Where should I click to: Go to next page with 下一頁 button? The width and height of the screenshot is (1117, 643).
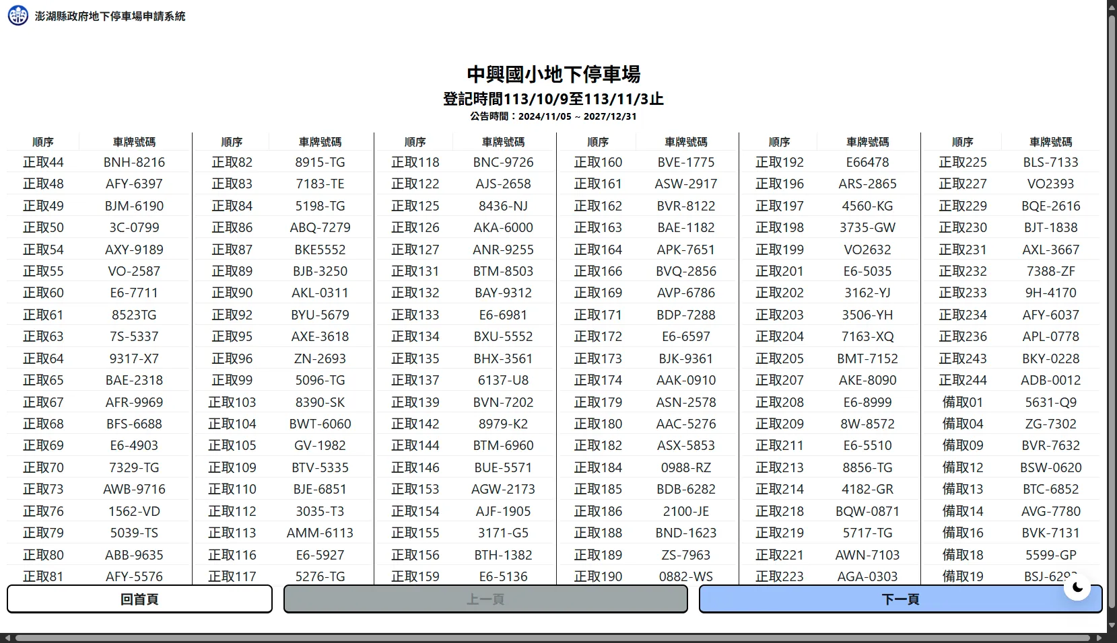(900, 599)
